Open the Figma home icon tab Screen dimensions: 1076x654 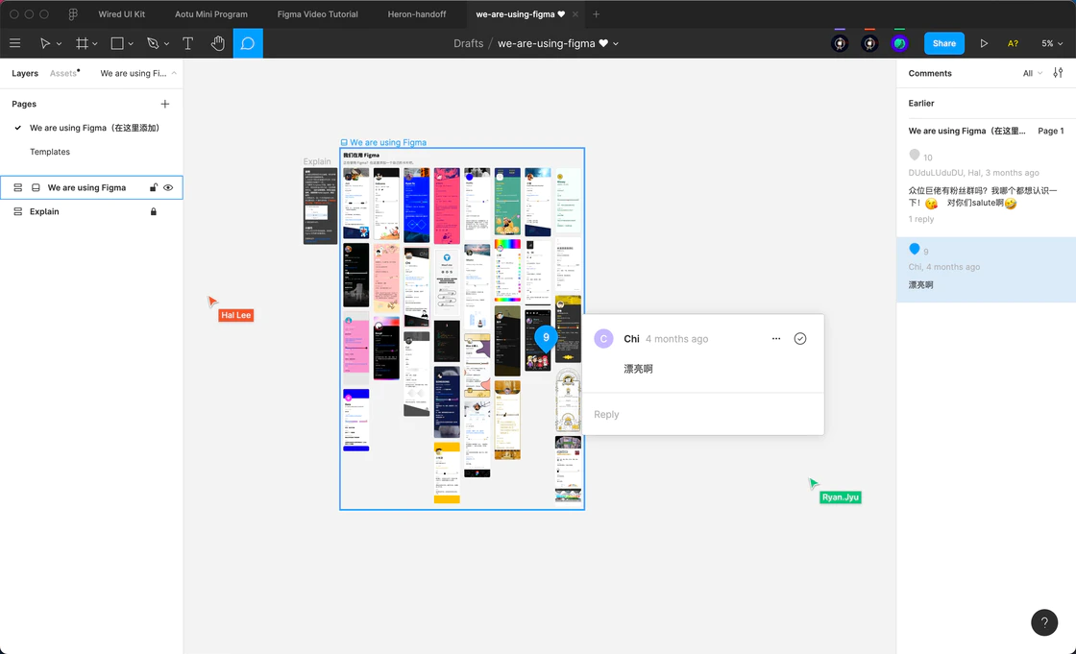pyautogui.click(x=73, y=13)
